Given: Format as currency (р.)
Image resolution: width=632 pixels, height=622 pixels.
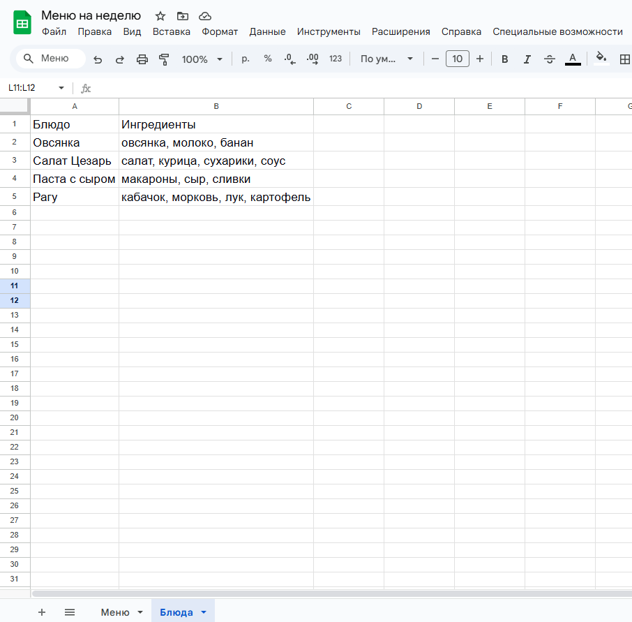Looking at the screenshot, I should point(246,59).
